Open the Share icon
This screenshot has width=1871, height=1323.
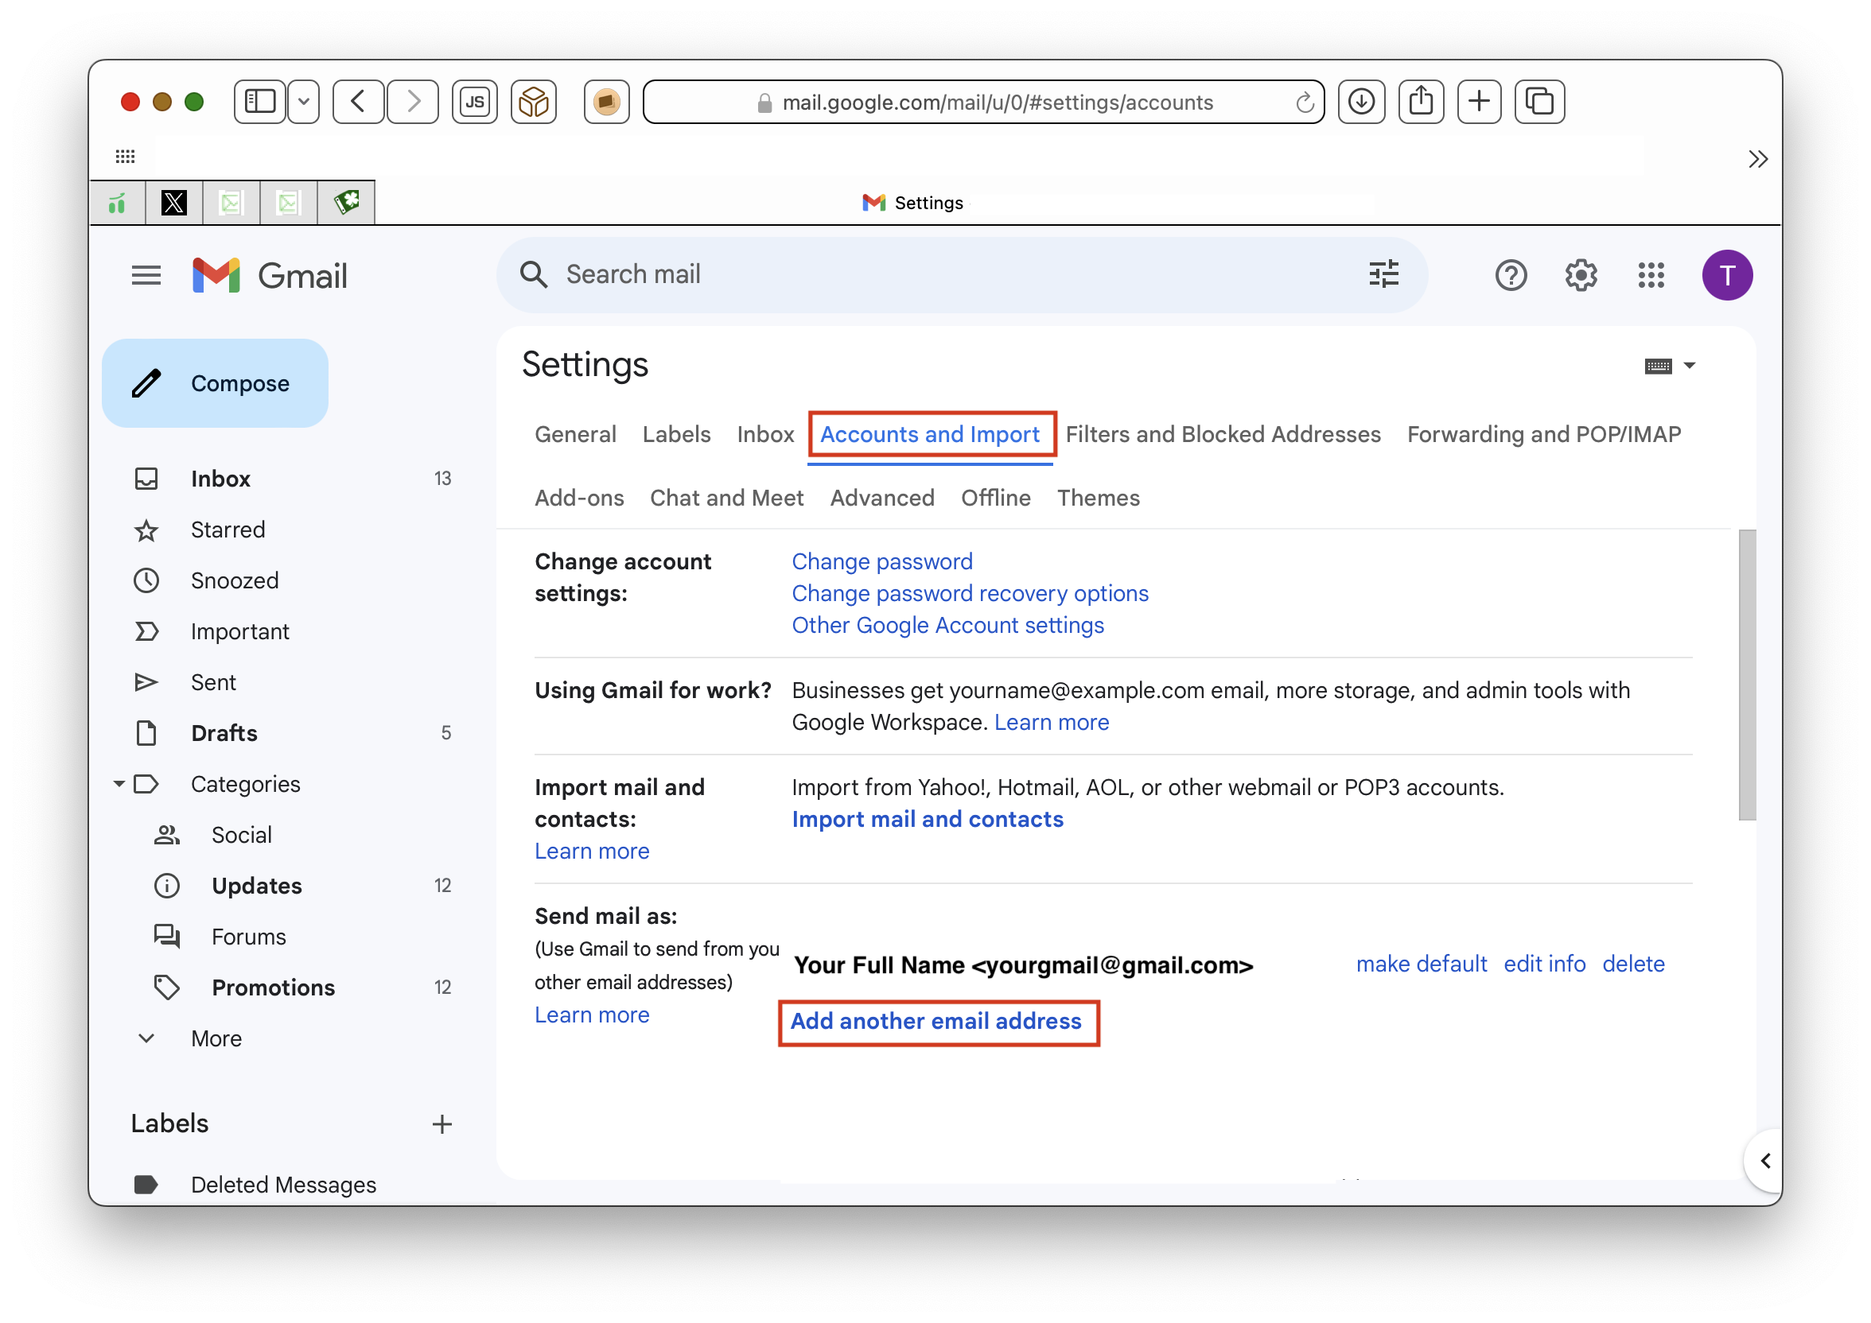pos(1422,102)
